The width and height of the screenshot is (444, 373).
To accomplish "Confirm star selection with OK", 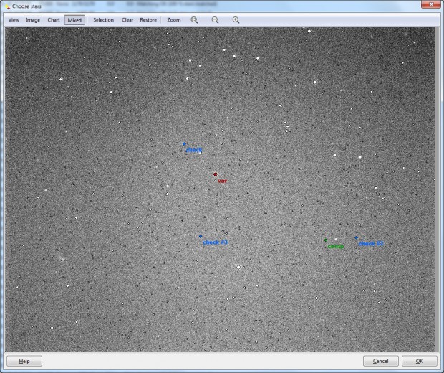I will (x=420, y=361).
